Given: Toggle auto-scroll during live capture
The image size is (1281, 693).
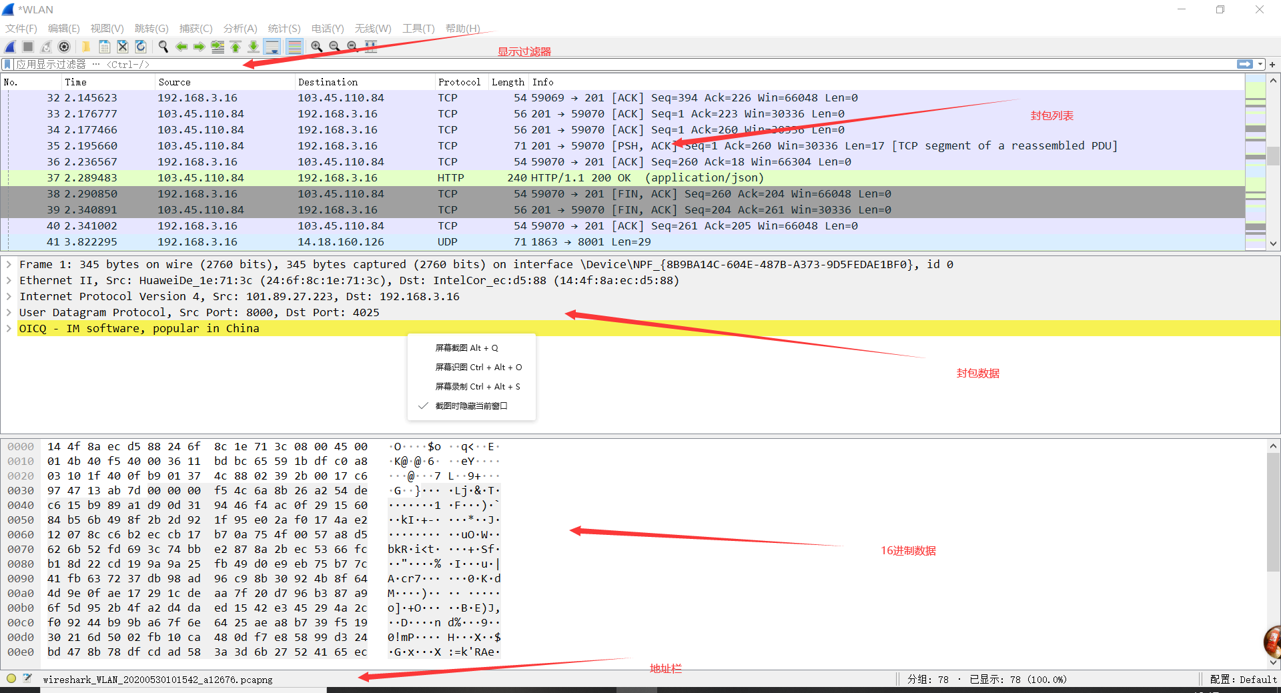Looking at the screenshot, I should pyautogui.click(x=272, y=47).
